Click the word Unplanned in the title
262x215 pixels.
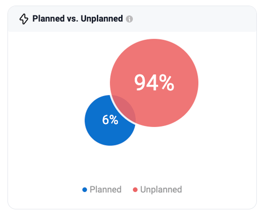pyautogui.click(x=102, y=19)
